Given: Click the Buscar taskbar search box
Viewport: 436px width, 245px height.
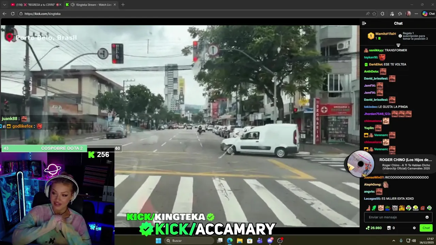Looking at the screenshot, I should (189, 241).
